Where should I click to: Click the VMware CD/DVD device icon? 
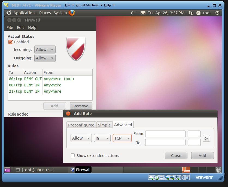[156, 177]
